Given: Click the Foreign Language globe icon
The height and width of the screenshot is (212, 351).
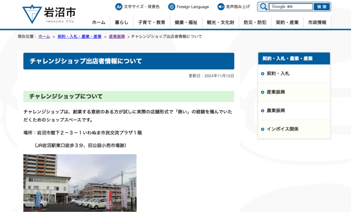Looking at the screenshot, I should [172, 7].
